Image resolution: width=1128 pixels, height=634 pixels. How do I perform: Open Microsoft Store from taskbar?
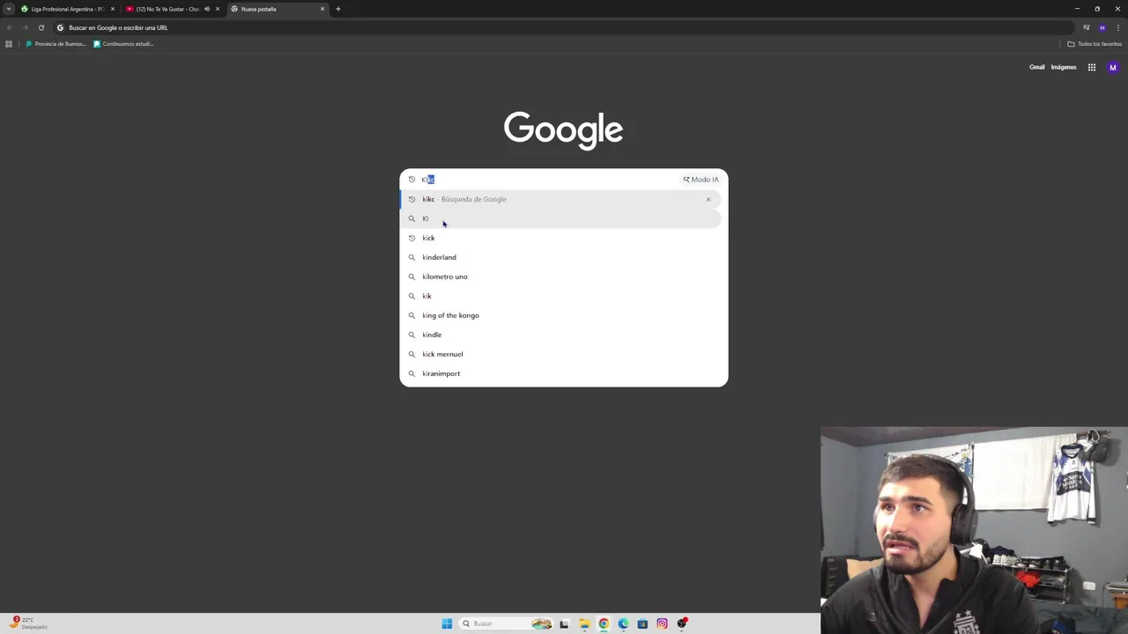click(x=642, y=623)
